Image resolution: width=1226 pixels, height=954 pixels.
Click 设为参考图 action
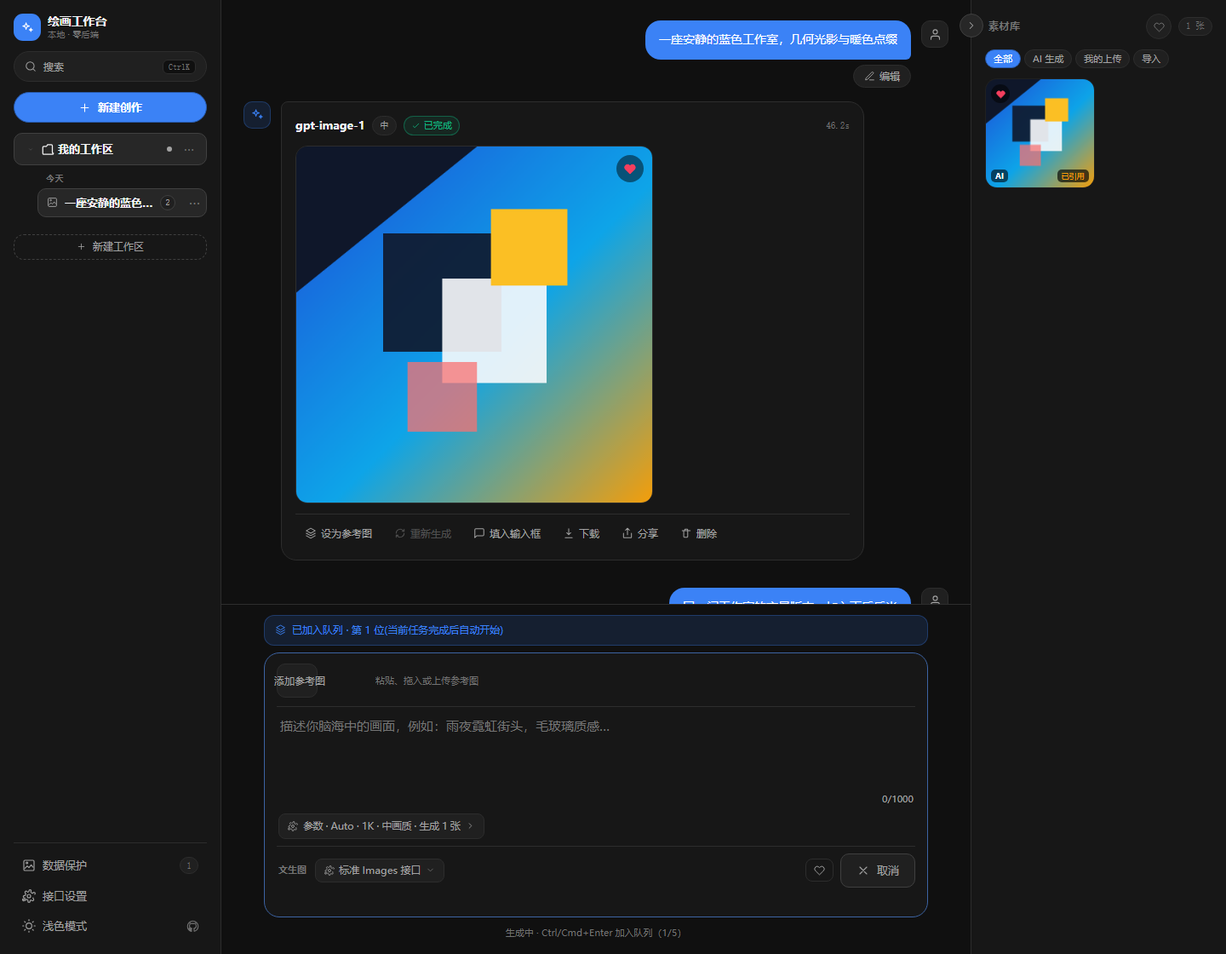click(339, 533)
